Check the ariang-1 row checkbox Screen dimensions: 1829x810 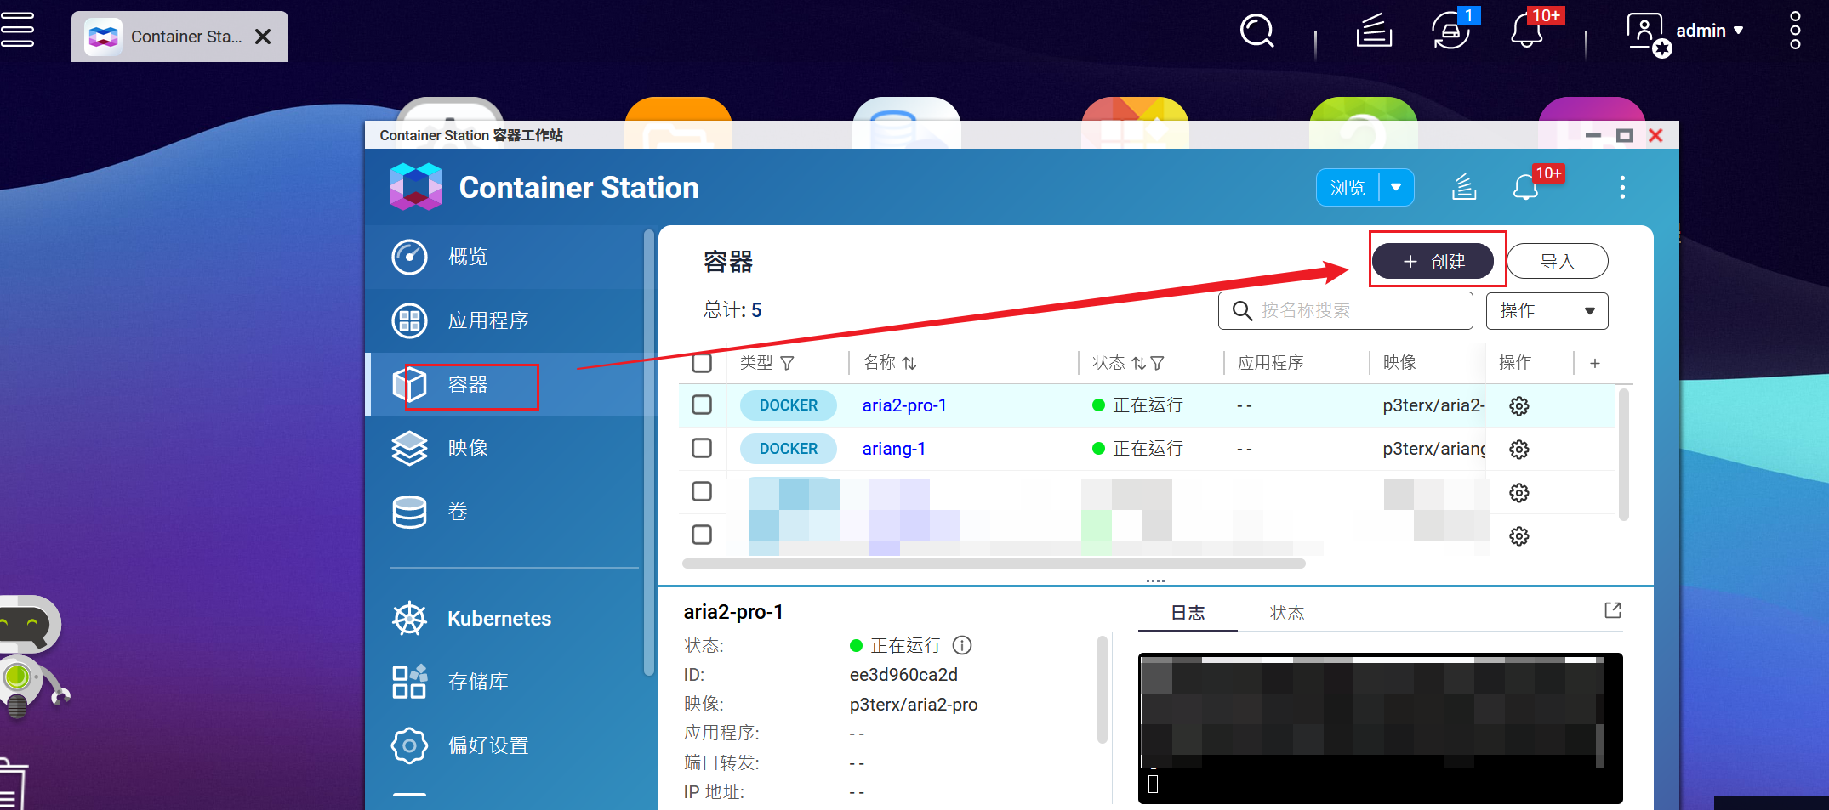[x=702, y=448]
